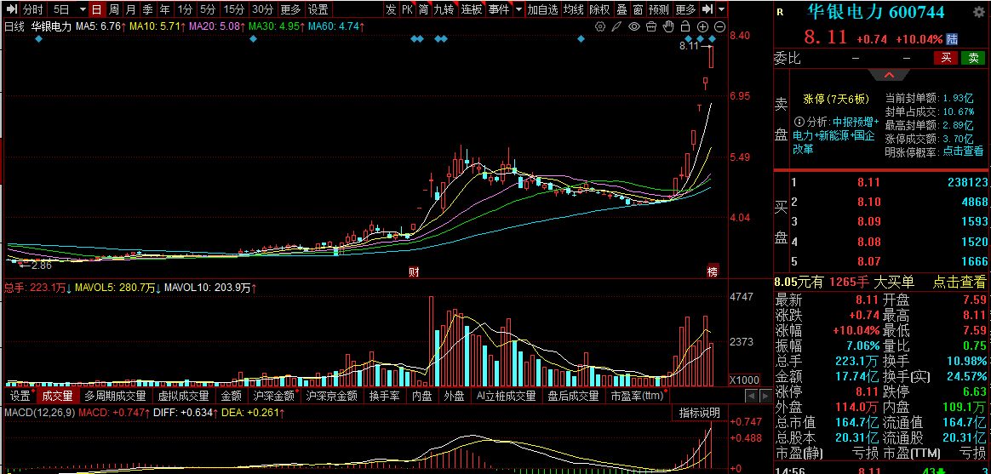Screen dimensions: 991x474
Task: Open 除权 adjustment option
Action: [599, 9]
